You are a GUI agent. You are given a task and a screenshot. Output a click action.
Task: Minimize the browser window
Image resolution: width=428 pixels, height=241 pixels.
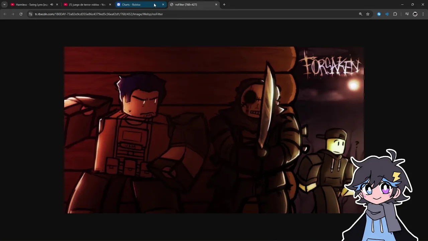pyautogui.click(x=402, y=5)
